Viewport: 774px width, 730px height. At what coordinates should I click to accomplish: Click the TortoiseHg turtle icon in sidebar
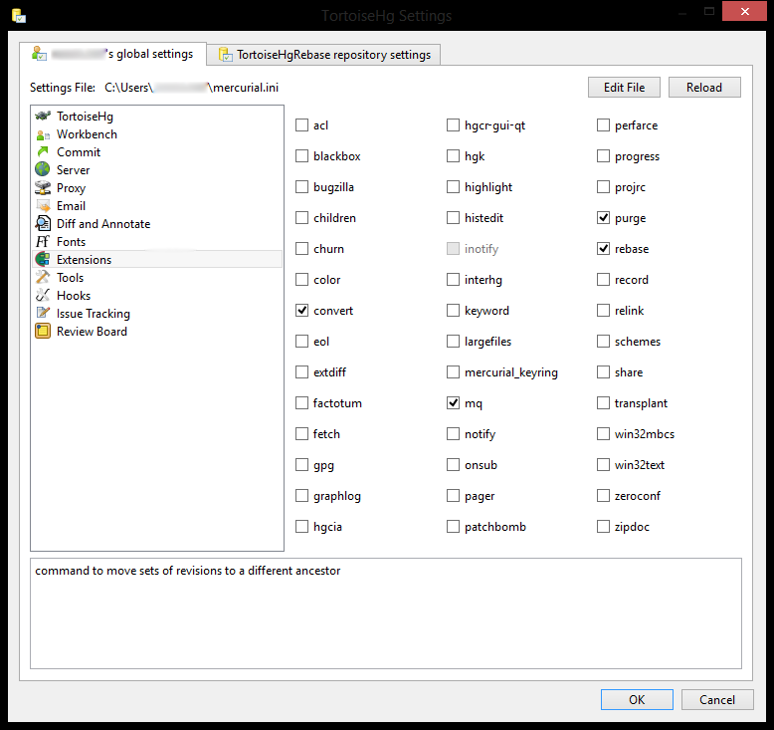43,117
